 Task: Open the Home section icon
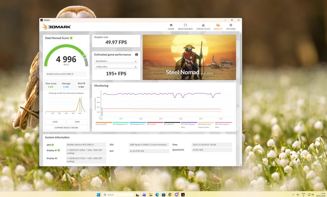(171, 25)
